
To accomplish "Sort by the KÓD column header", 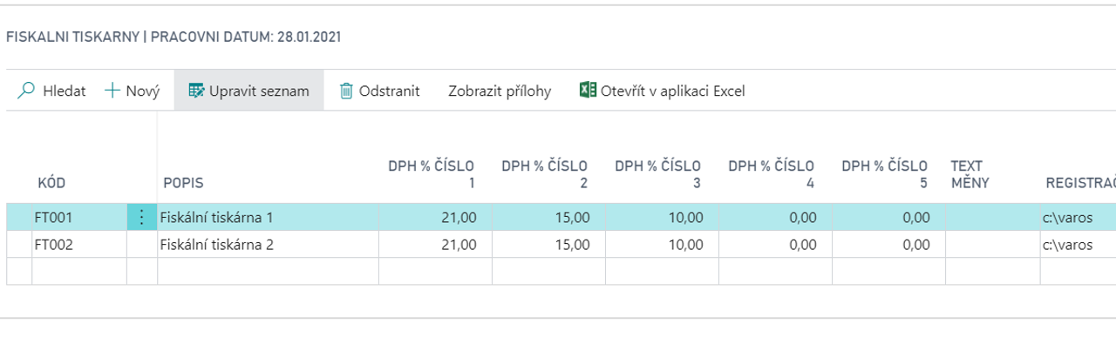I will pyautogui.click(x=51, y=183).
